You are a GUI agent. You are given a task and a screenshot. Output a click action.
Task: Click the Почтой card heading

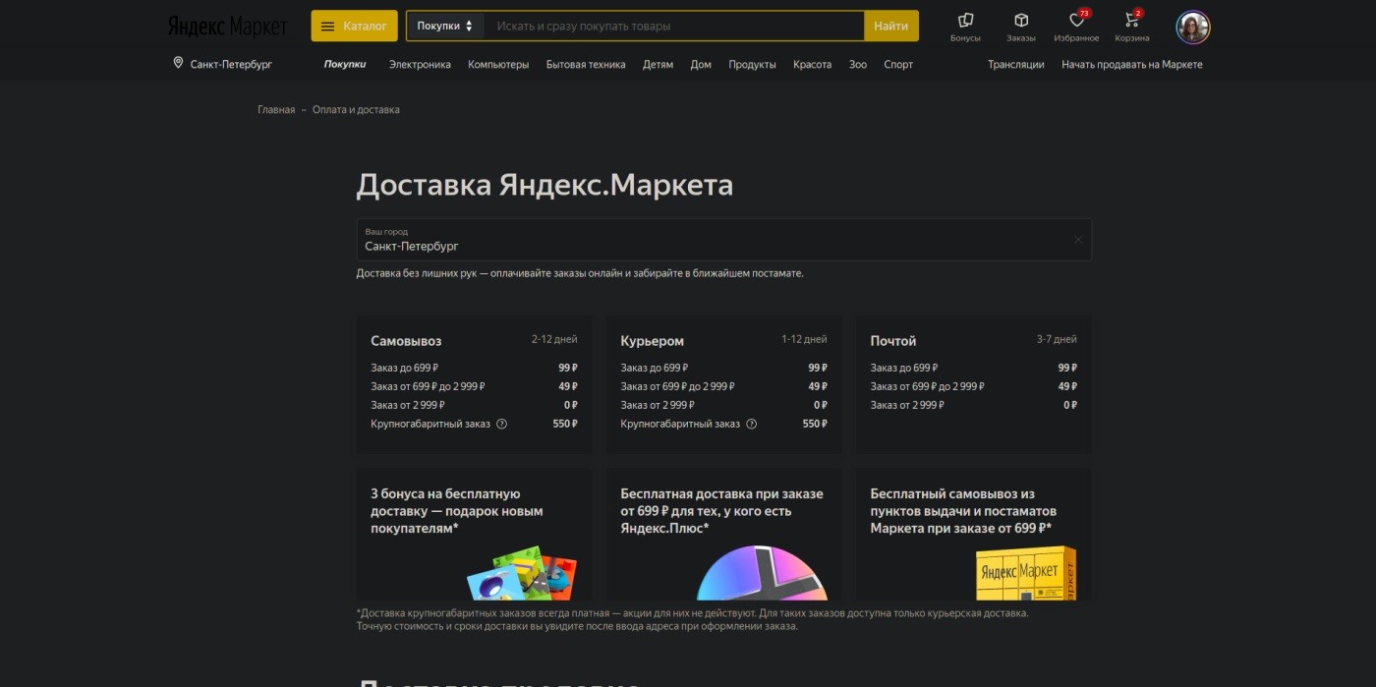(x=893, y=341)
